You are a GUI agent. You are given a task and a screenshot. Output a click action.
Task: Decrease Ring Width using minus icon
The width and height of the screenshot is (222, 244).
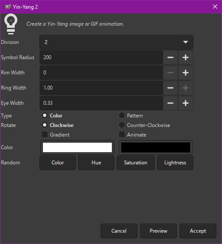click(170, 88)
